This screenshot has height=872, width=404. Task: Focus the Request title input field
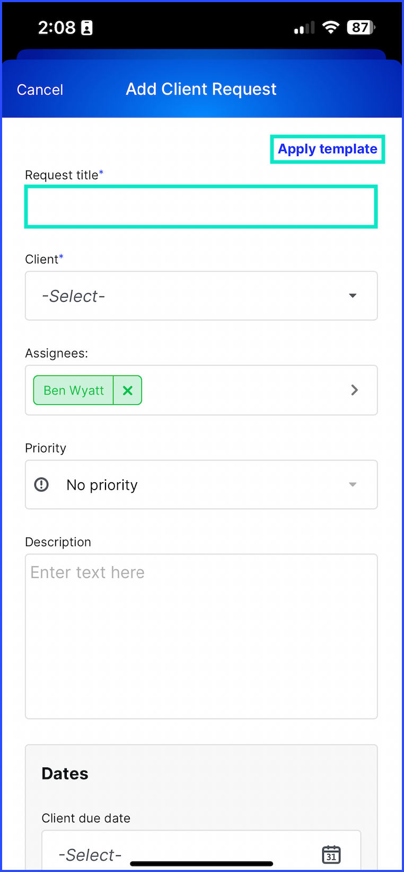(x=201, y=207)
